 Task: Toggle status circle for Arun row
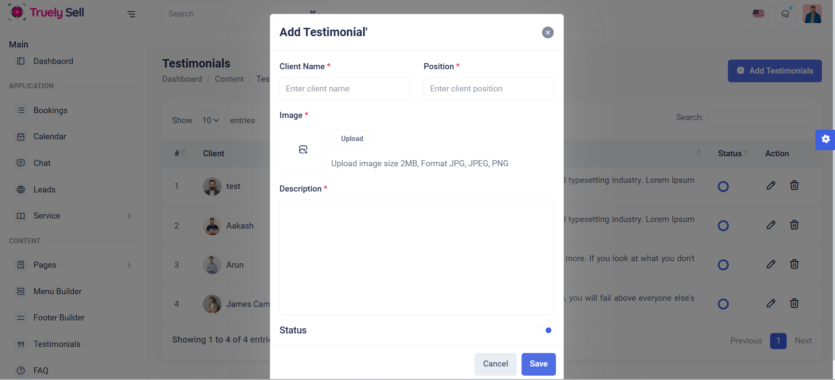click(x=723, y=265)
